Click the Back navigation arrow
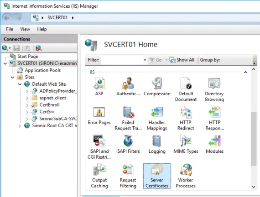 7,18
